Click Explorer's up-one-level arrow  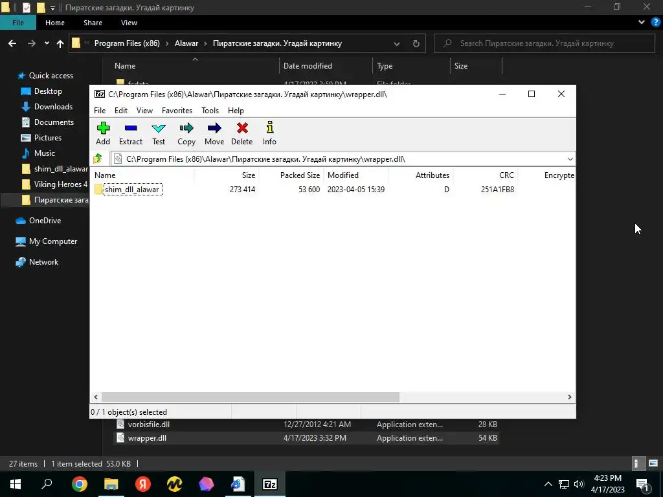point(60,43)
